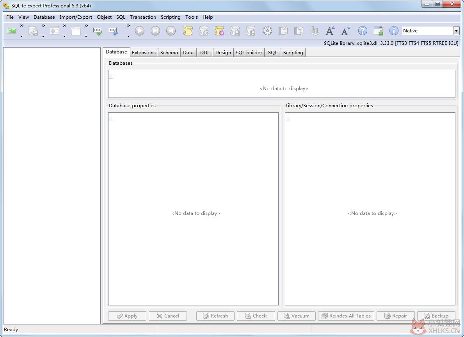464x337 pixels.
Task: Switch to the Design tab
Action: tap(223, 53)
